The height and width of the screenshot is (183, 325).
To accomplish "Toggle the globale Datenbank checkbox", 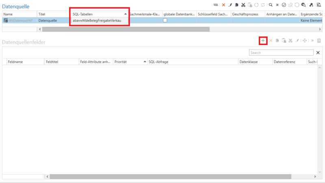I will [165, 20].
